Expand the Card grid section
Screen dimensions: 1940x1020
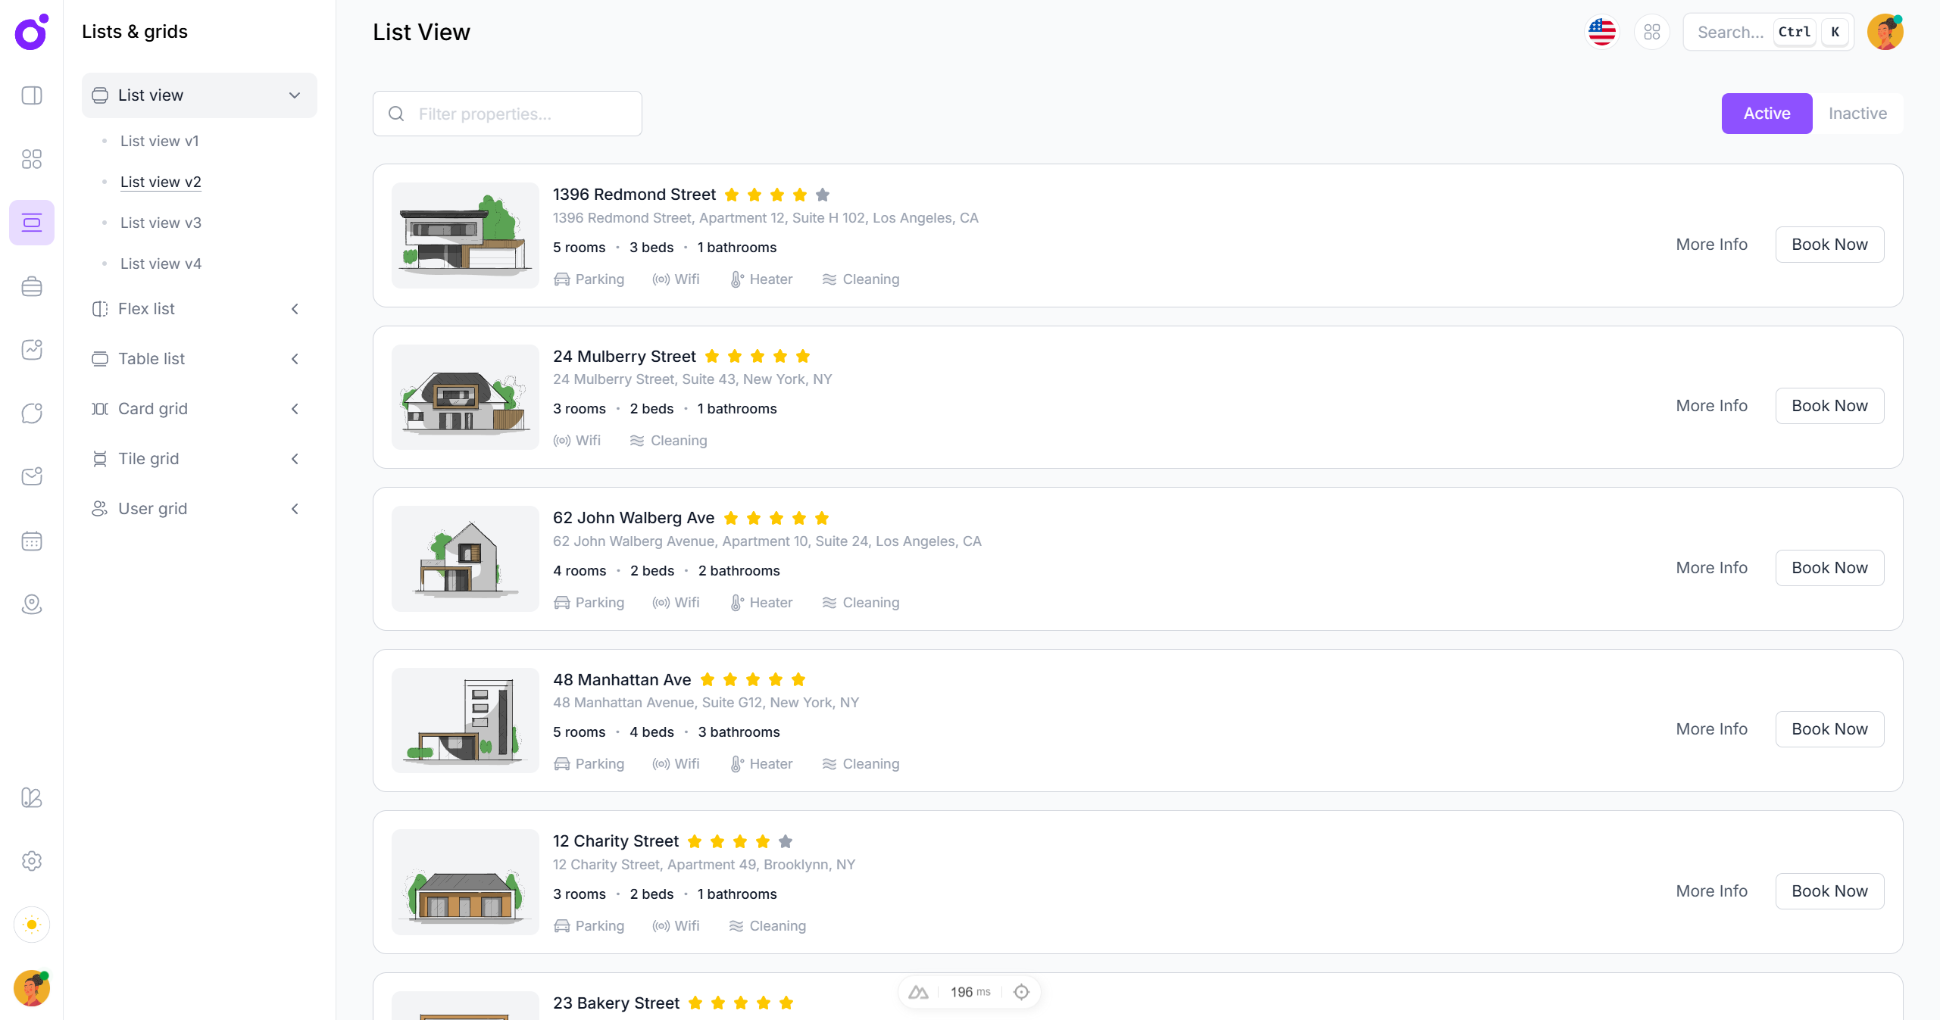click(x=294, y=408)
